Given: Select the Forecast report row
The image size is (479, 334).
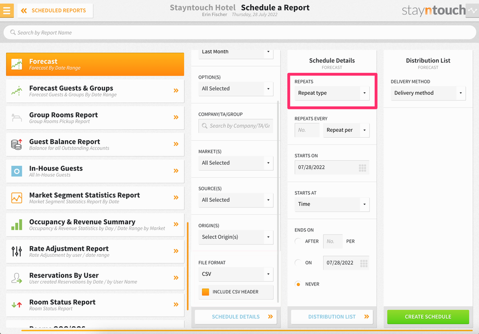Looking at the screenshot, I should click(x=95, y=64).
